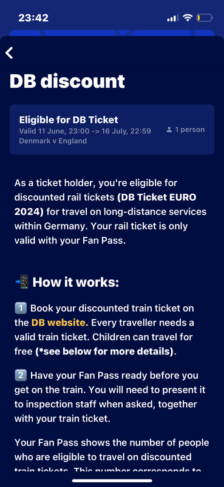Tap the phone emoji beside How it works
The image size is (224, 487).
[x=22, y=282]
